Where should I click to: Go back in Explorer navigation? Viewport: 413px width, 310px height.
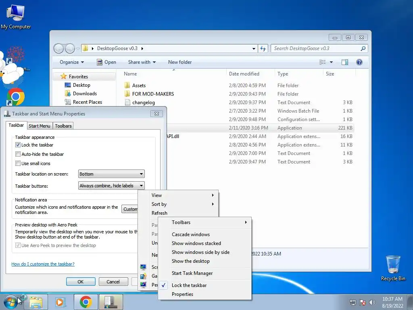coord(58,48)
